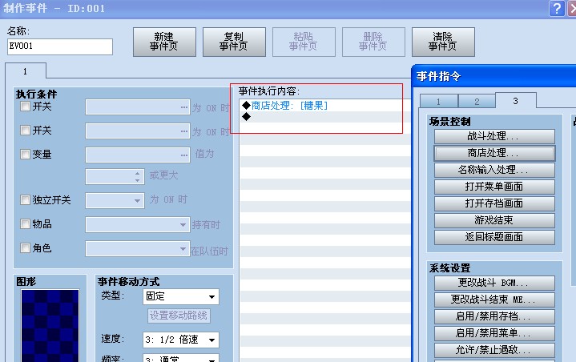Click the 启用/禁用存档 button
The height and width of the screenshot is (362, 576).
click(x=494, y=317)
